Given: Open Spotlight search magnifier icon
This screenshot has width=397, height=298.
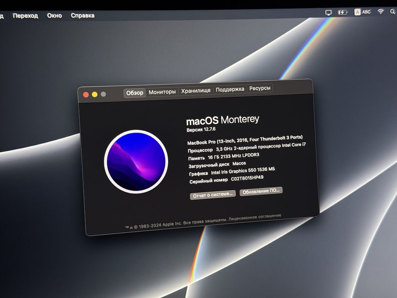Looking at the screenshot, I should pyautogui.click(x=393, y=11).
